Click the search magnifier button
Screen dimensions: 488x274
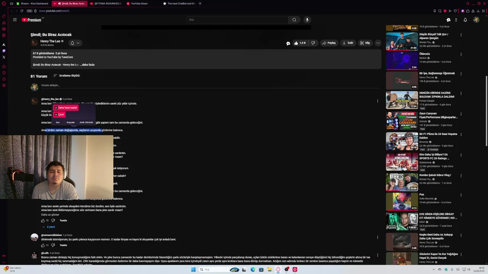tap(294, 20)
